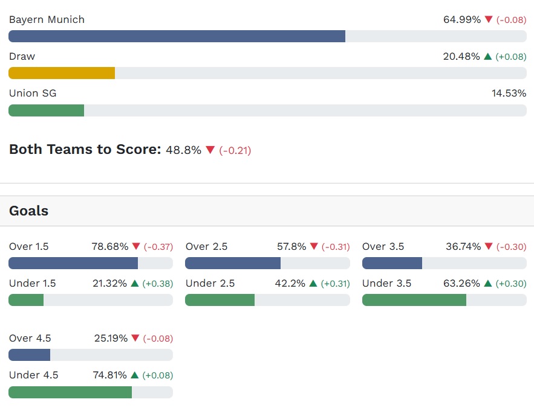Click the Bayern Munich probability bar
This screenshot has height=411, width=534.
177,36
